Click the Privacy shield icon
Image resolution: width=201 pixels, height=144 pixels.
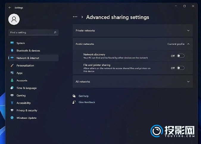(x=12, y=110)
